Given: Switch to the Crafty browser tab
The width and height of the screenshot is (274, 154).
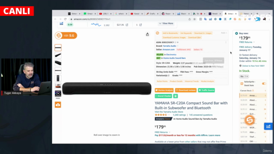Looking at the screenshot, I should [x=152, y=14].
